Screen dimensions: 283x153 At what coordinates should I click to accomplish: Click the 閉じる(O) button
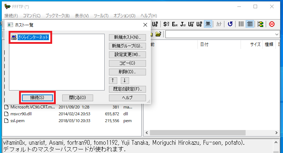tap(78, 98)
